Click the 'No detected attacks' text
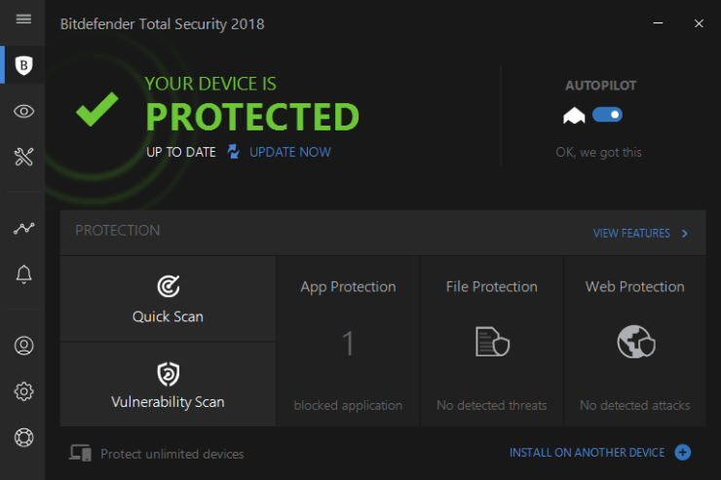This screenshot has height=480, width=721. coord(634,406)
